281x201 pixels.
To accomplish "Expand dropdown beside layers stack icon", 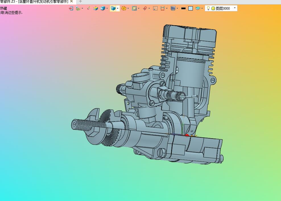I will point(202,9).
